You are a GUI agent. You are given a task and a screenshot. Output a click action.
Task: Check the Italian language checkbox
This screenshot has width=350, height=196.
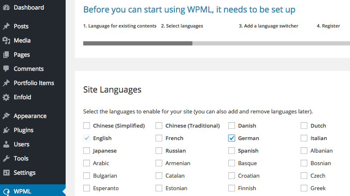pyautogui.click(x=304, y=138)
